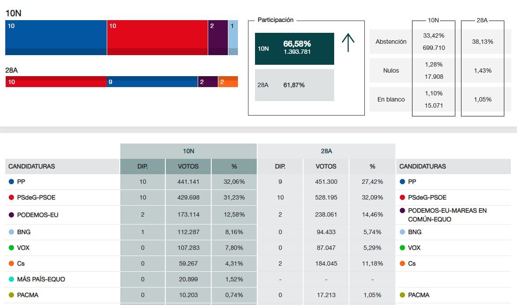Click the red PSOE segment in 28A bar

[56, 81]
